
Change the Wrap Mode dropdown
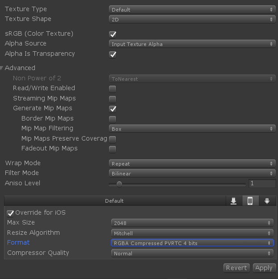click(x=192, y=164)
